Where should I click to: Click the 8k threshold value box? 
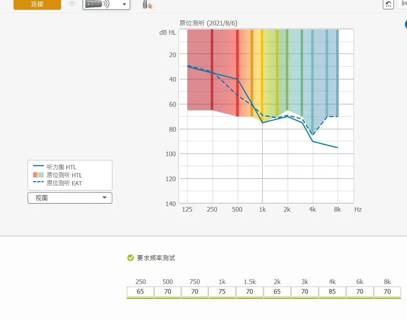pyautogui.click(x=387, y=292)
